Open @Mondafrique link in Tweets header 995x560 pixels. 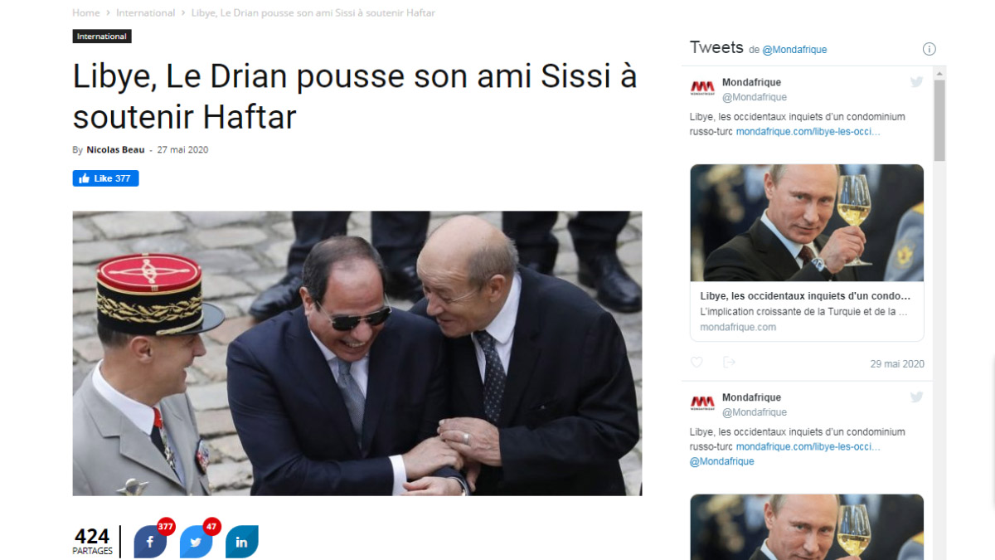(794, 50)
